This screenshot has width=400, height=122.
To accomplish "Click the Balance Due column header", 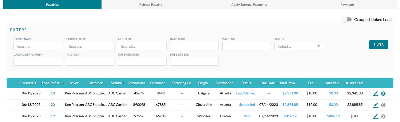I will tap(354, 83).
